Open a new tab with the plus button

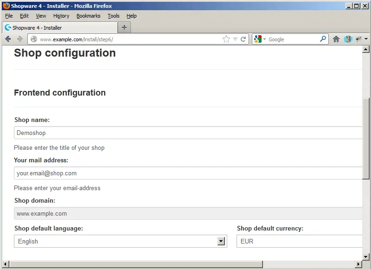click(x=124, y=27)
